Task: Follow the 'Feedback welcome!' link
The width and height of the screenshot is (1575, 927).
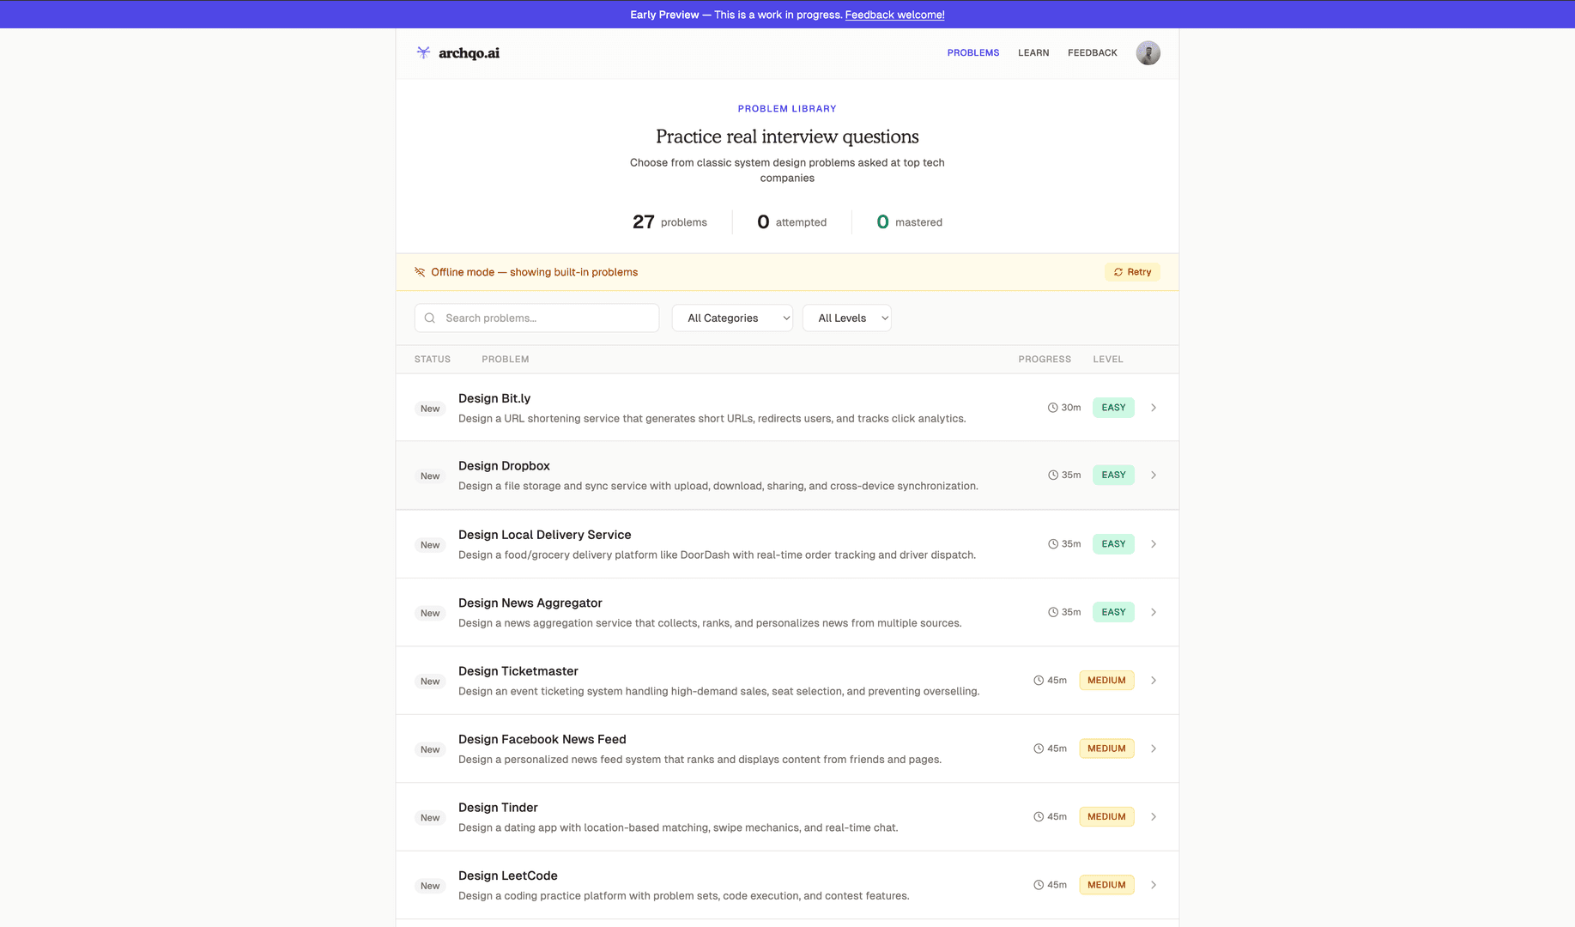Action: (x=894, y=15)
